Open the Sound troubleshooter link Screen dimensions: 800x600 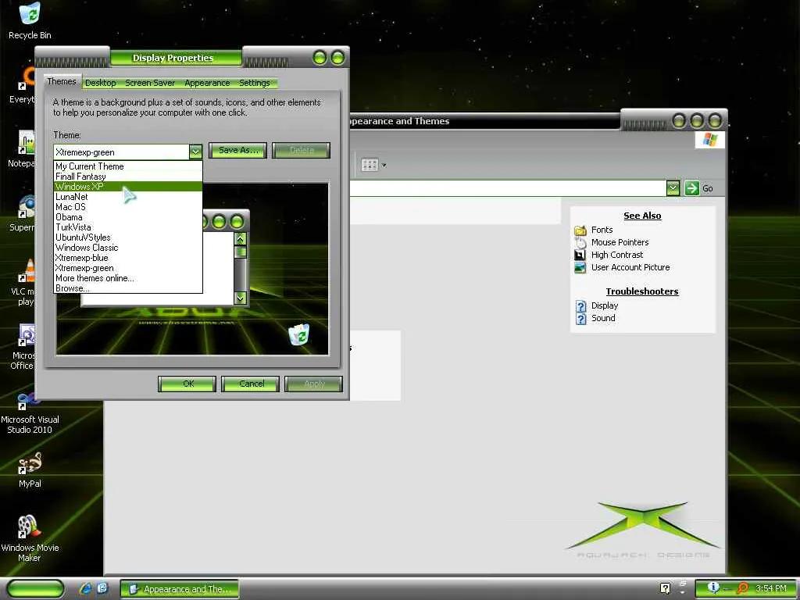click(x=604, y=319)
